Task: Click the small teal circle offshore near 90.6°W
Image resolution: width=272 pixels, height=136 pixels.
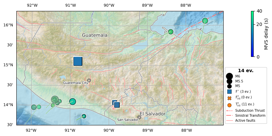Action: point(84,116)
